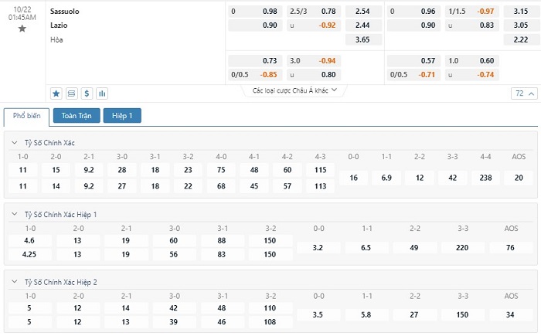Choose first-half 1-1 odds 6.5
541x336 pixels.
[366, 248]
